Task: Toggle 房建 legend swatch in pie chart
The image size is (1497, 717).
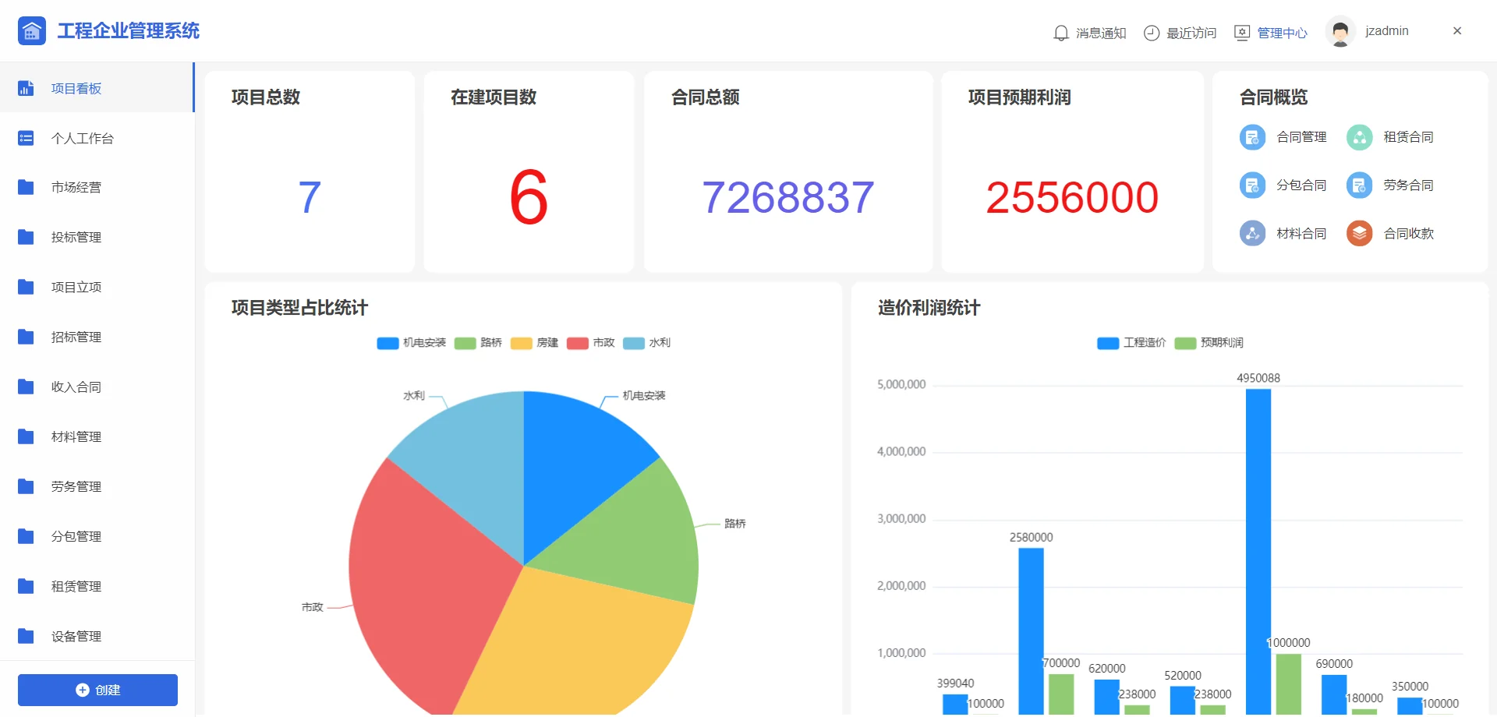Action: [x=521, y=344]
